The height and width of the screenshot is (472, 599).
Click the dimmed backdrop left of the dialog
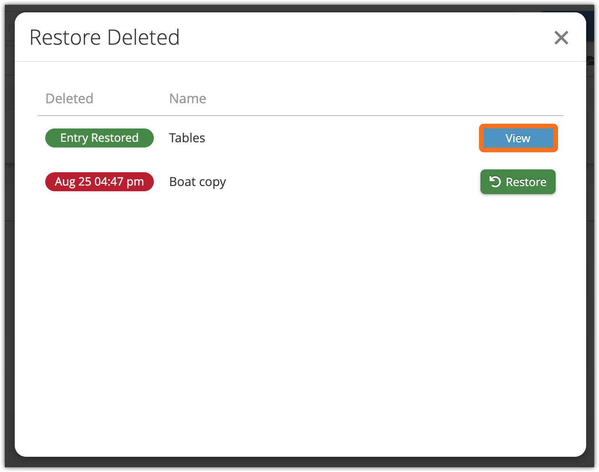tap(9, 238)
